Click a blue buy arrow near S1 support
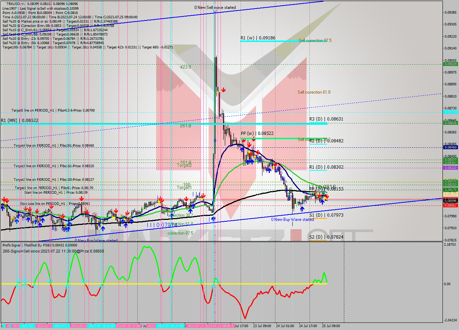This screenshot has height=330, width=459. (302, 209)
